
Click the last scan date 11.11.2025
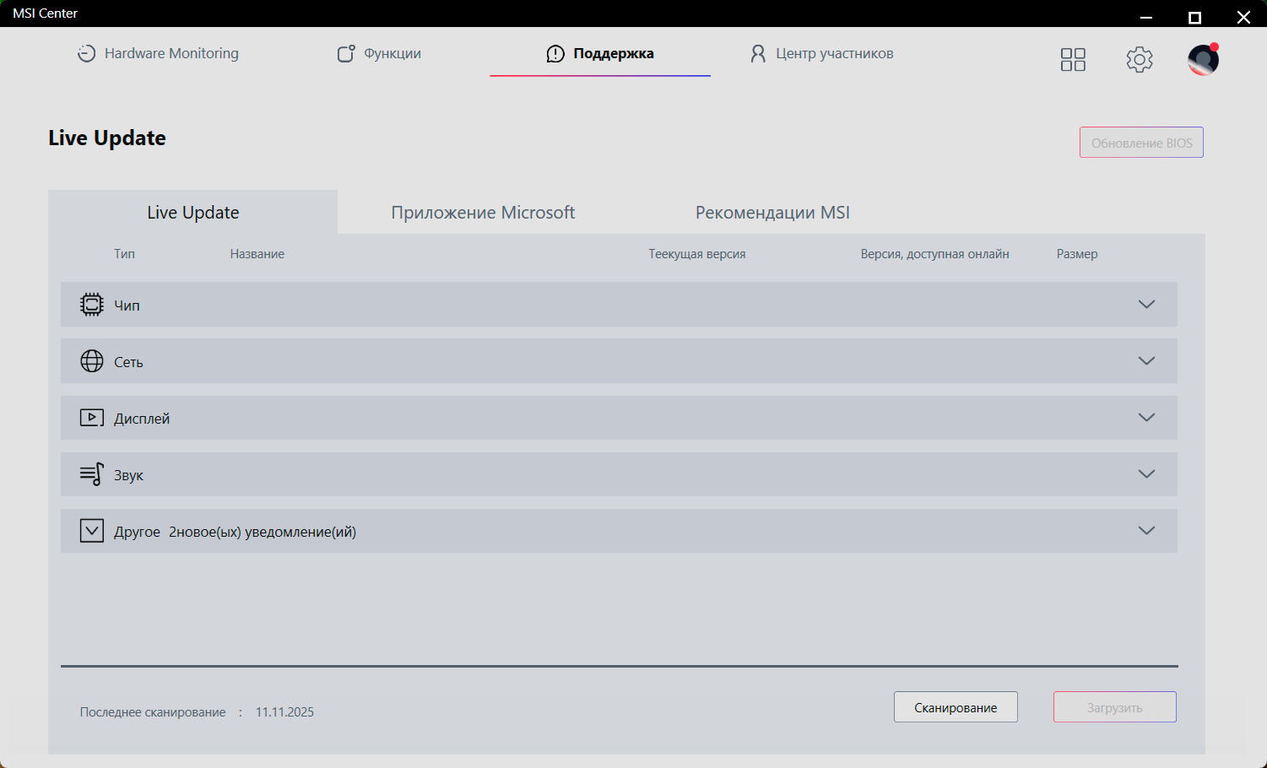click(284, 712)
